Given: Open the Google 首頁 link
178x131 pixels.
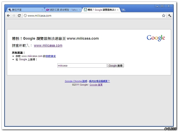Looking at the screenshot, I should pos(96,85).
